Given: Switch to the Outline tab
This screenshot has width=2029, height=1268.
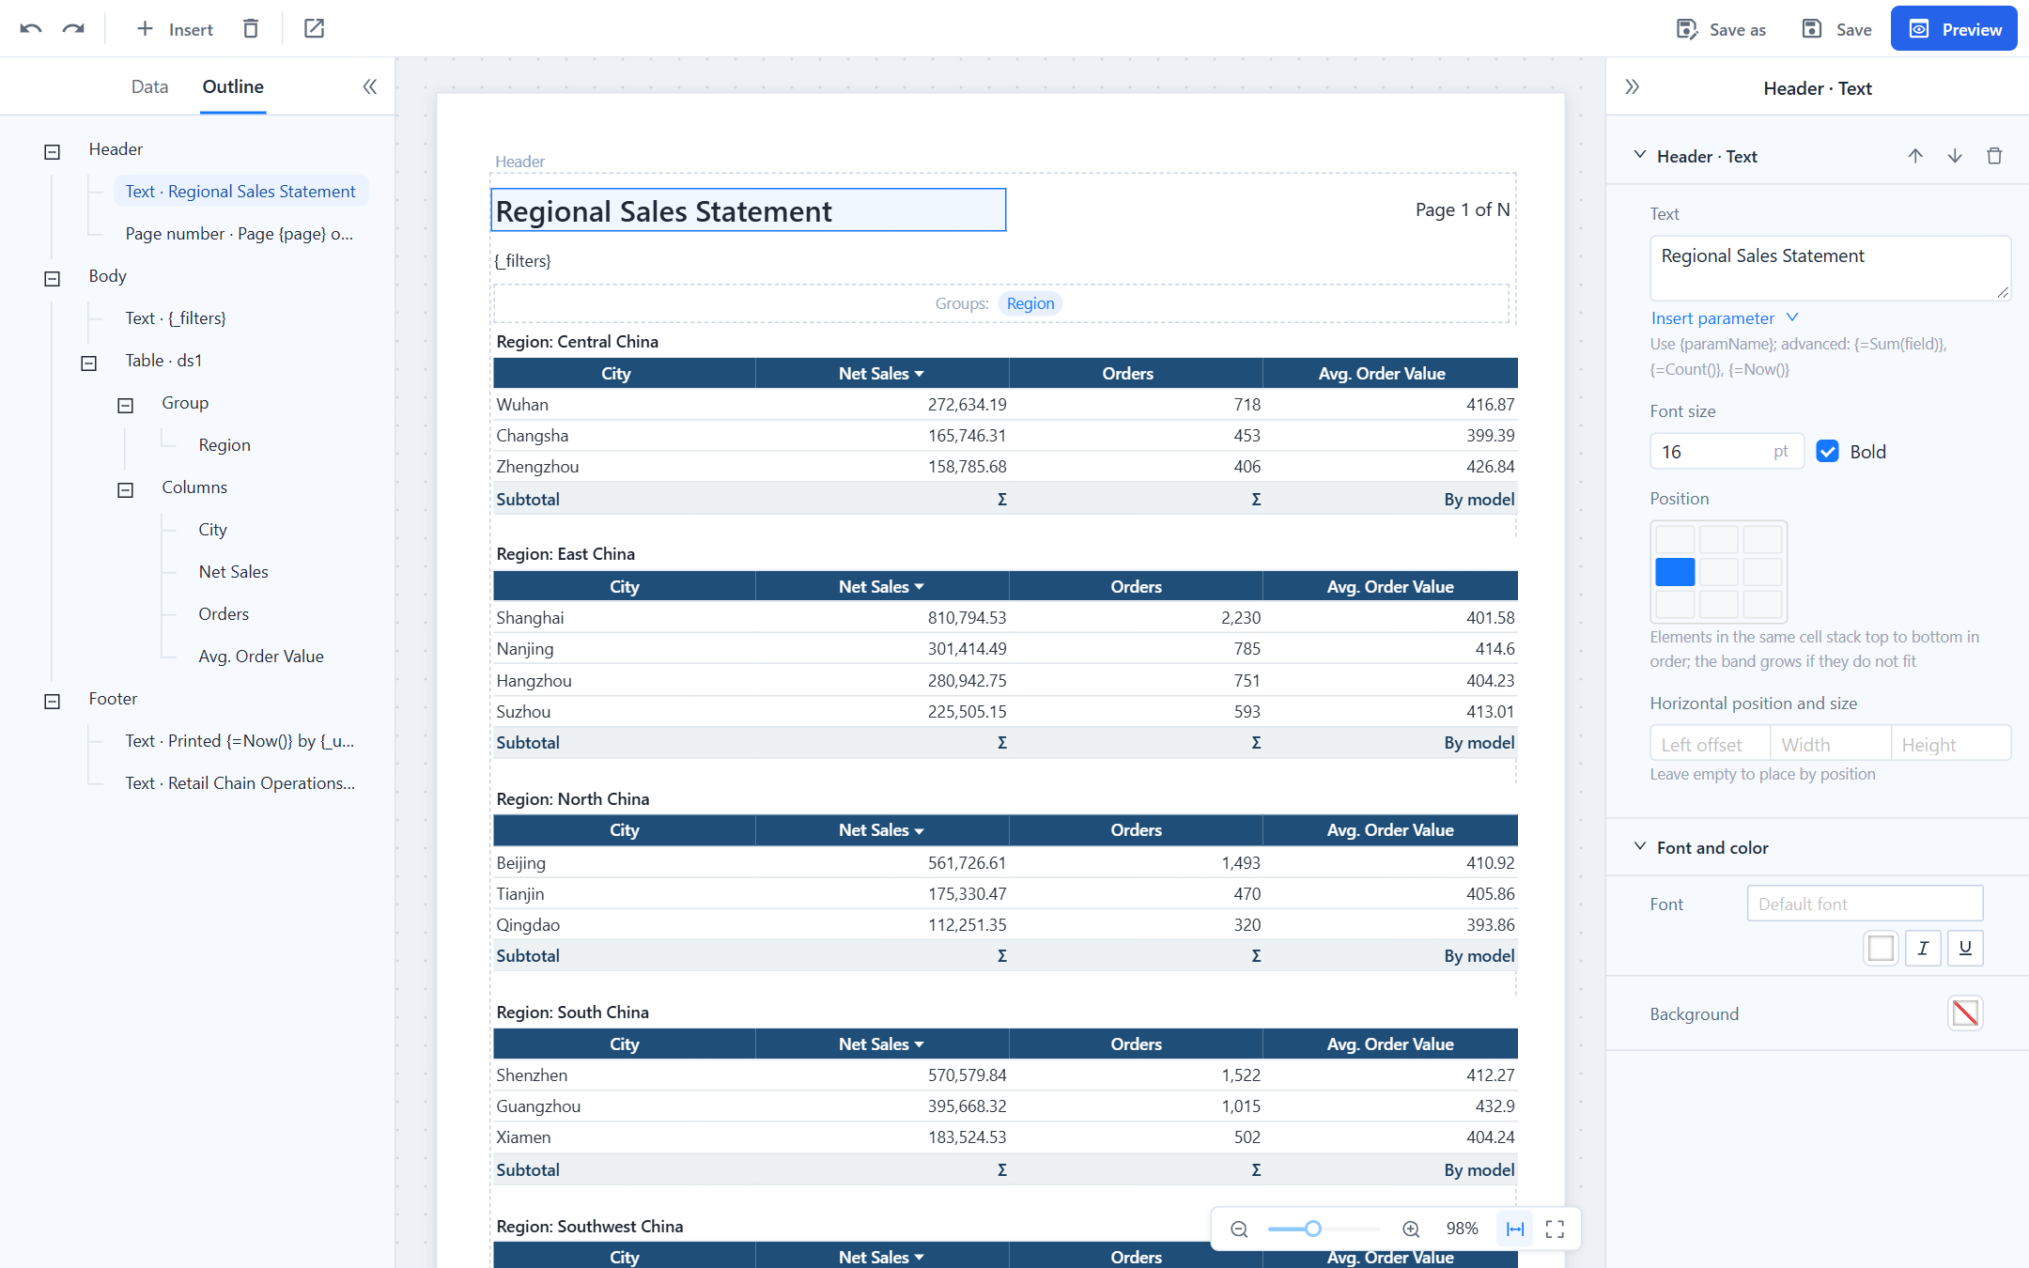Looking at the screenshot, I should [233, 86].
